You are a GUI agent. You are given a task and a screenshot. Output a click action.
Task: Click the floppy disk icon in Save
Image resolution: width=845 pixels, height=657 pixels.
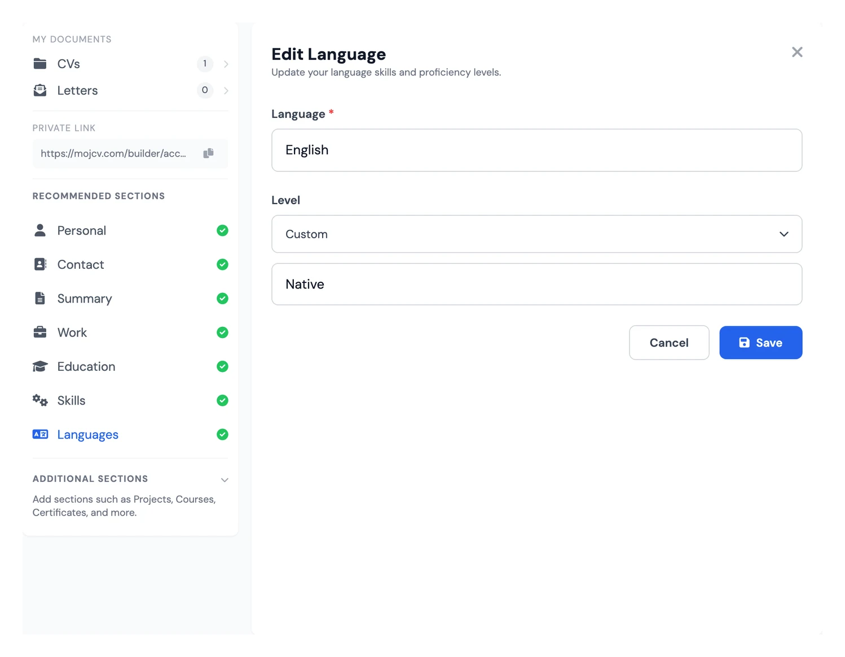(x=744, y=343)
